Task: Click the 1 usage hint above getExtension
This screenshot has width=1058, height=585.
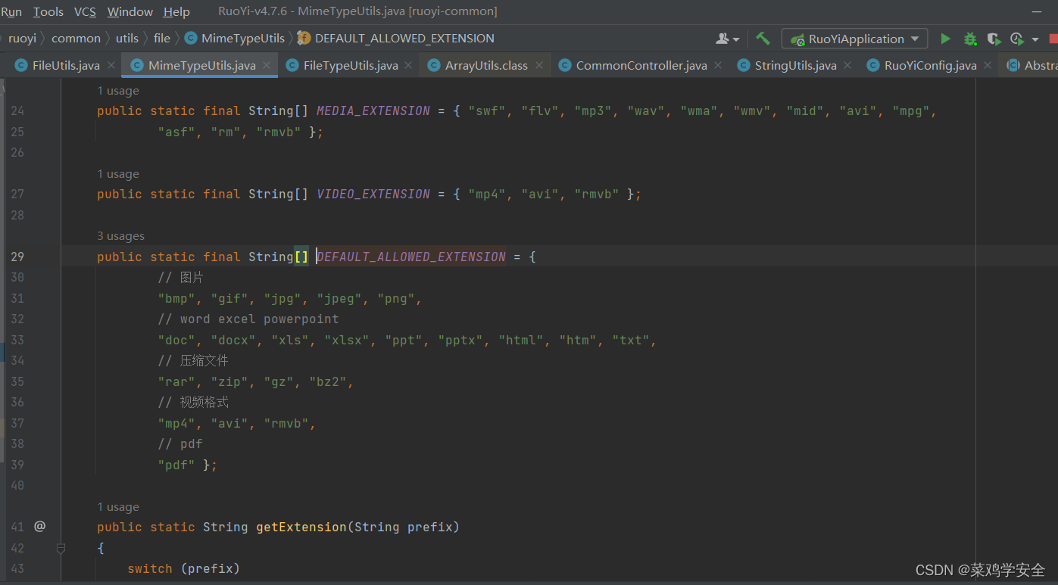Action: coord(118,507)
